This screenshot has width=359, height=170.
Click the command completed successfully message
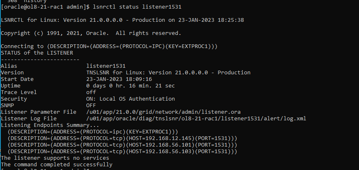click(57, 165)
